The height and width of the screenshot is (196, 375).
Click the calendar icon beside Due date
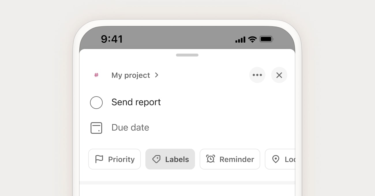pyautogui.click(x=96, y=128)
